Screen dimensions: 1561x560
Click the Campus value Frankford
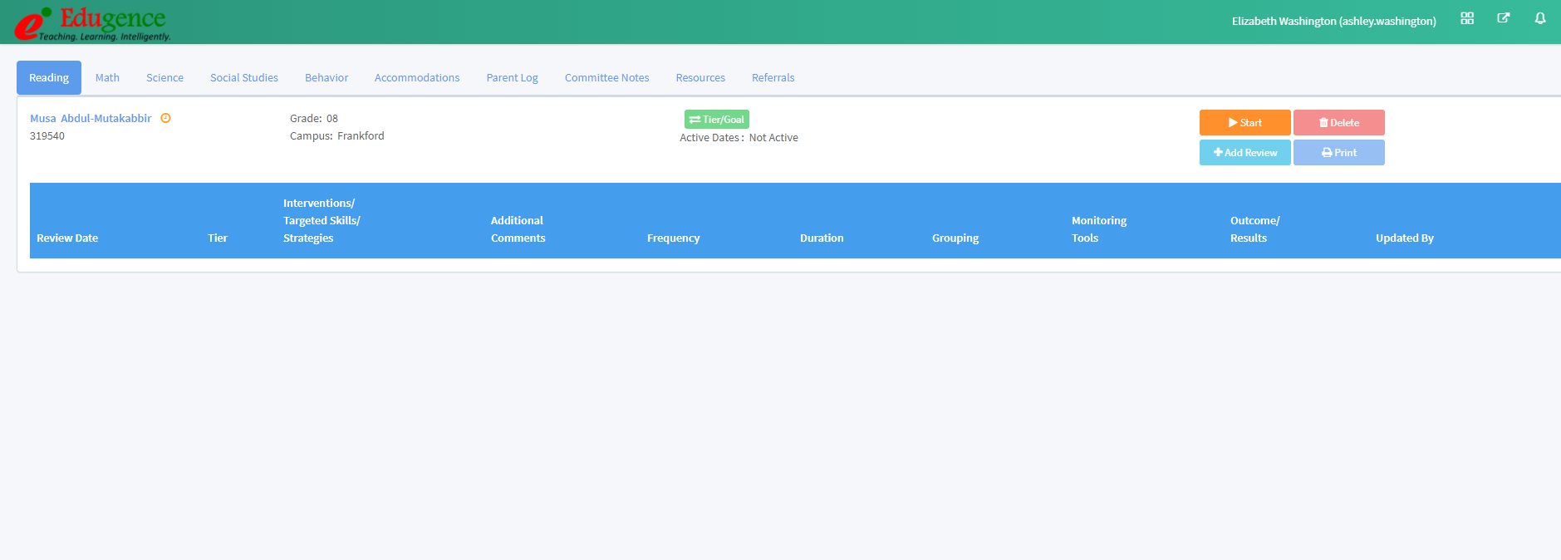(x=361, y=136)
